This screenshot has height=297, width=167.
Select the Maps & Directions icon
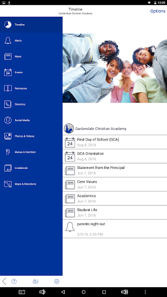(8, 184)
